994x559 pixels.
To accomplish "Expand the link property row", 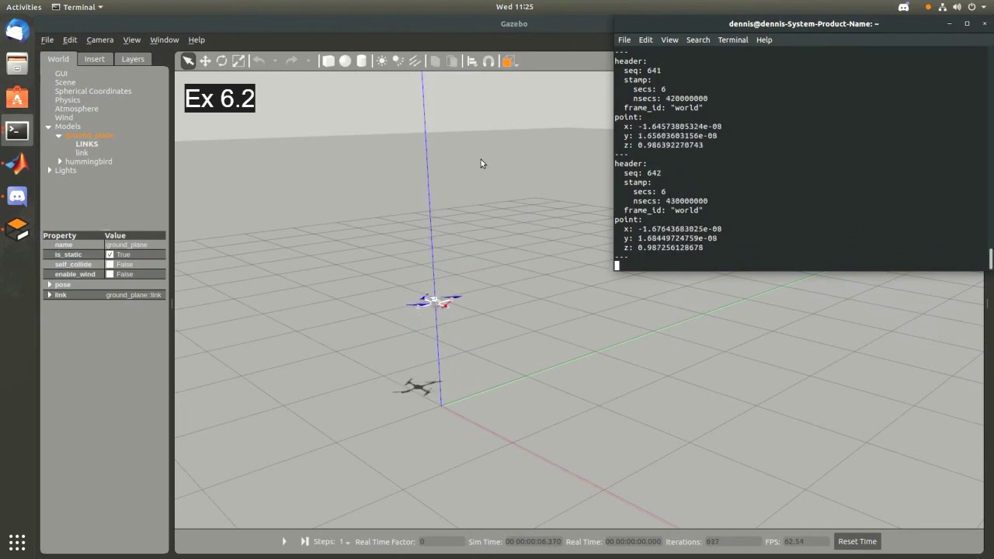I will [50, 295].
